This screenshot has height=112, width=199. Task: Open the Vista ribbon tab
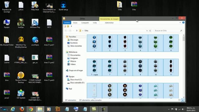pos(95,23)
